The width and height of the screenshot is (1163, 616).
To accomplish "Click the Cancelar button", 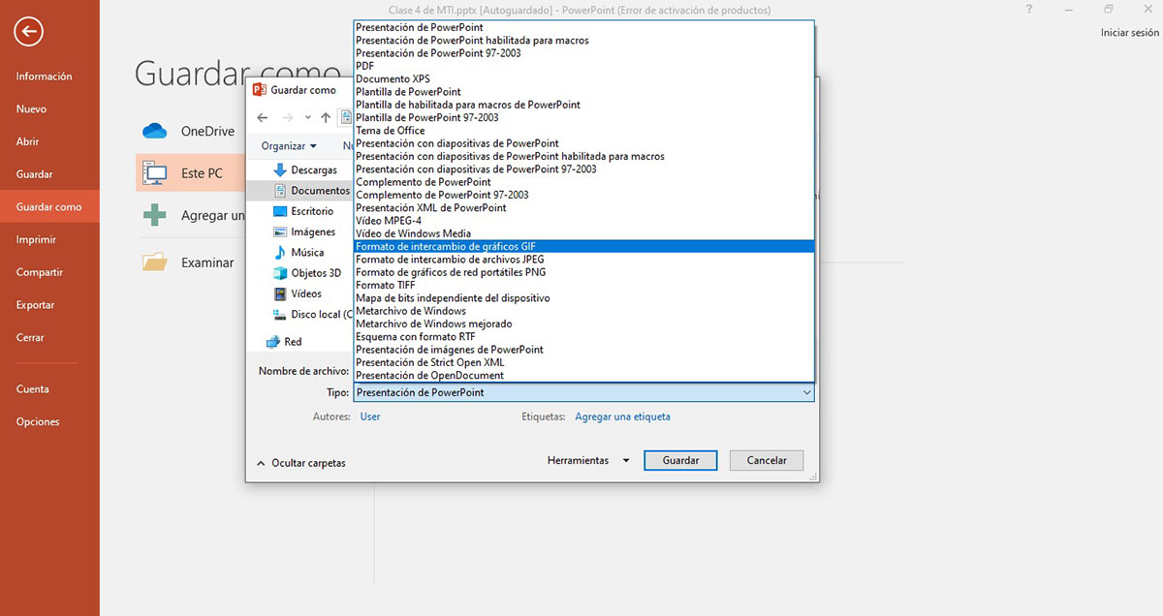I will [x=766, y=460].
